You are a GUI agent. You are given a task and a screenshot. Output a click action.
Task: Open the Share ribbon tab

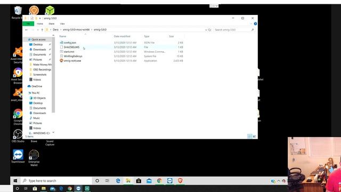point(52,23)
